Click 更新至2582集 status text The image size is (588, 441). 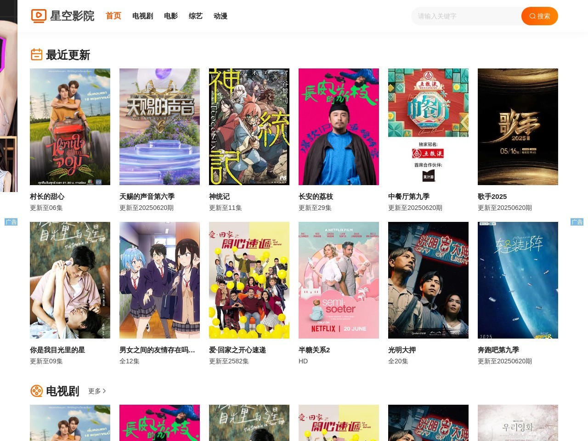click(229, 361)
